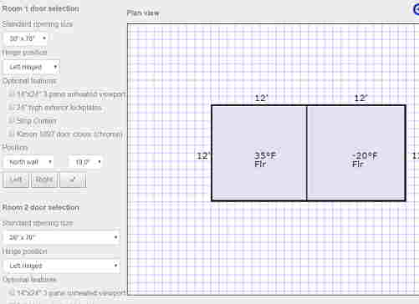Click the 12' label above 35°F room
The width and height of the screenshot is (419, 304).
(262, 98)
